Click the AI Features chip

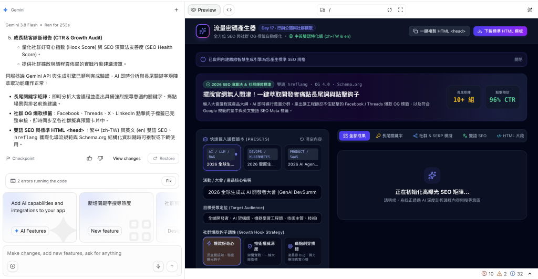click(30, 231)
